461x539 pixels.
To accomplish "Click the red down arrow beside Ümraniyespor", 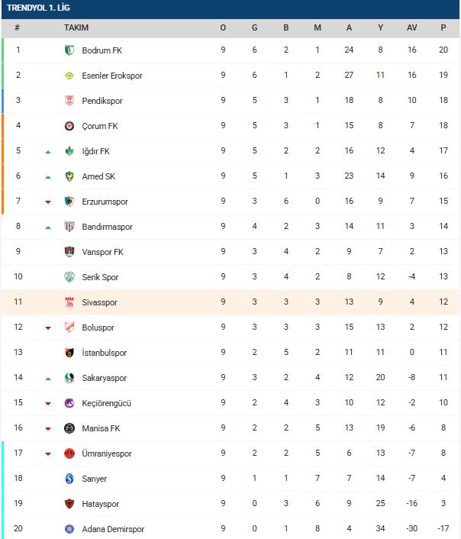I will (48, 454).
